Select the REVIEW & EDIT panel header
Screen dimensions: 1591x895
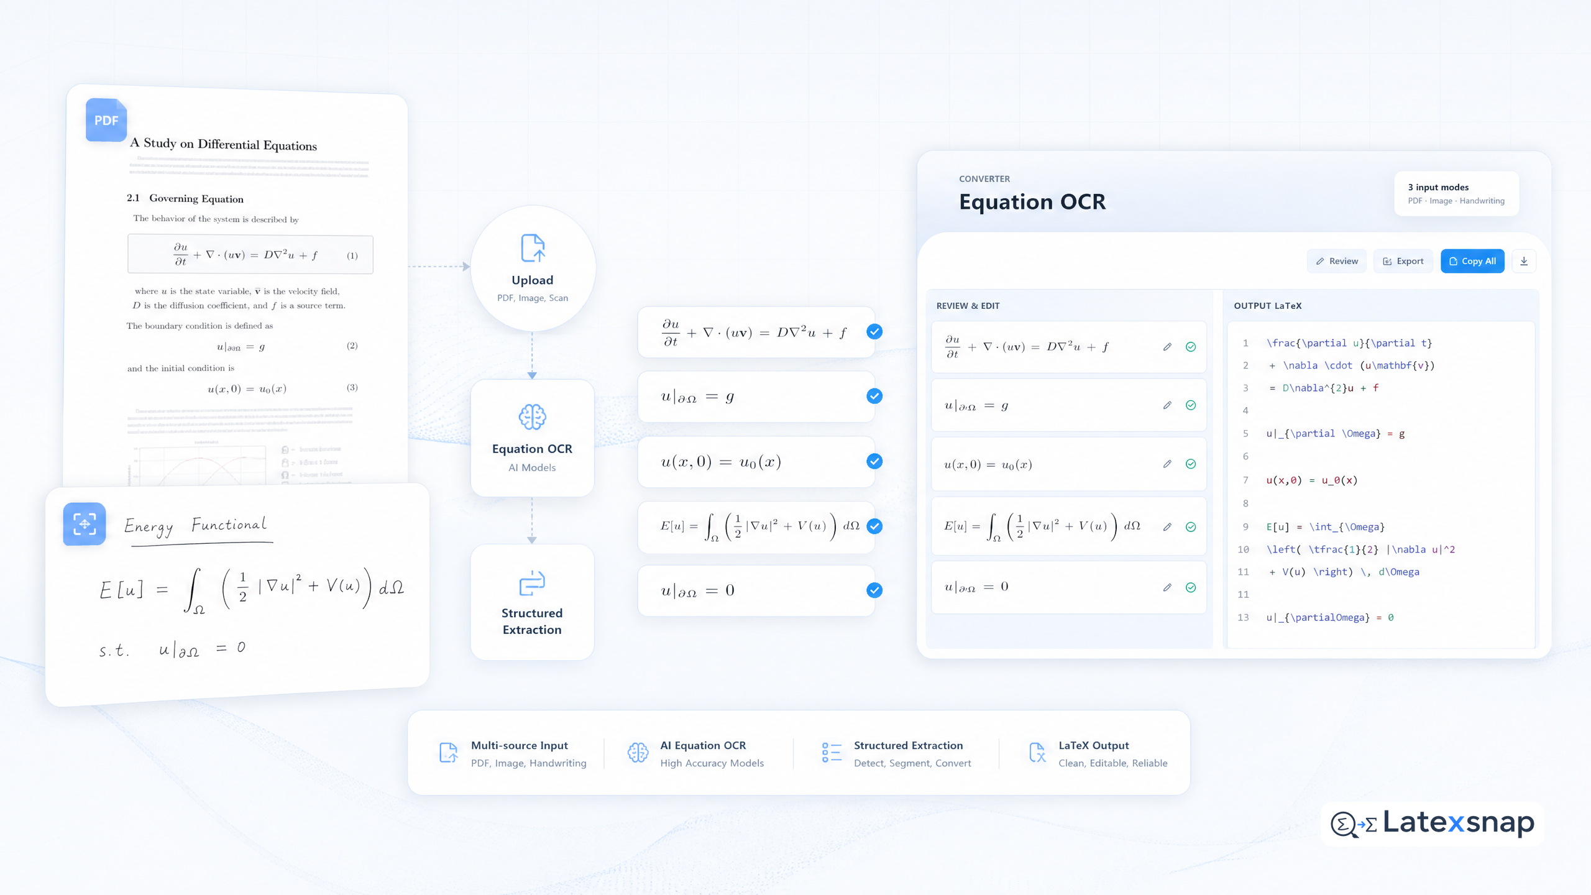click(x=968, y=306)
